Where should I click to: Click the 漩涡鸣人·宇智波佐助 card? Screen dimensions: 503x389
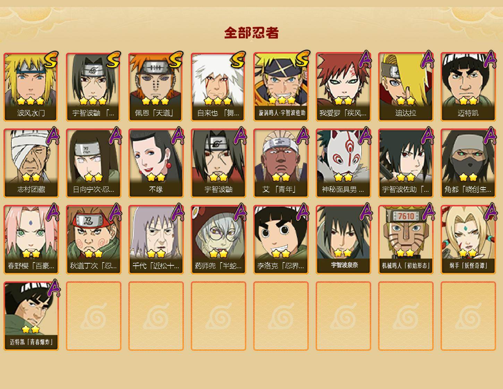pos(281,87)
